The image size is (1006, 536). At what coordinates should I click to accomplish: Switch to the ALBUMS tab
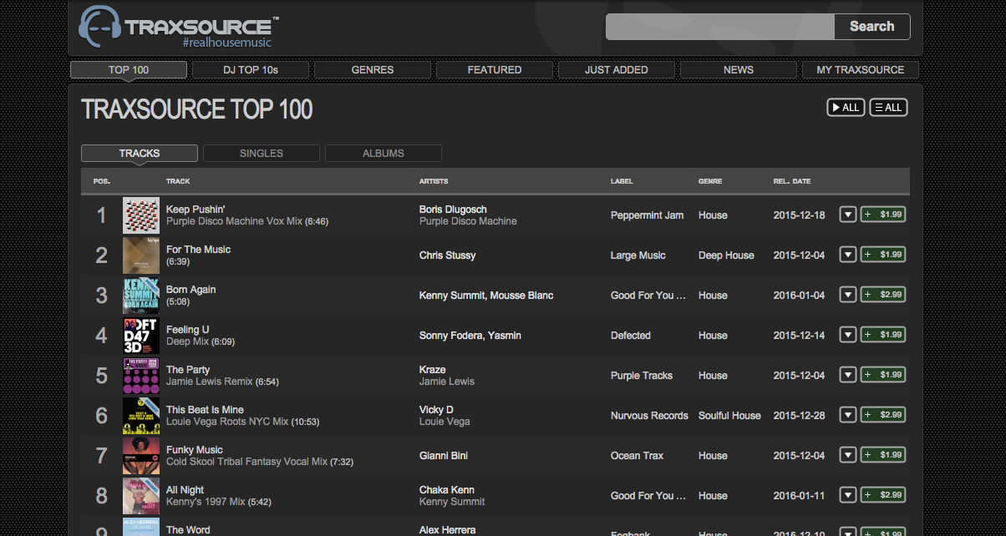pyautogui.click(x=384, y=154)
